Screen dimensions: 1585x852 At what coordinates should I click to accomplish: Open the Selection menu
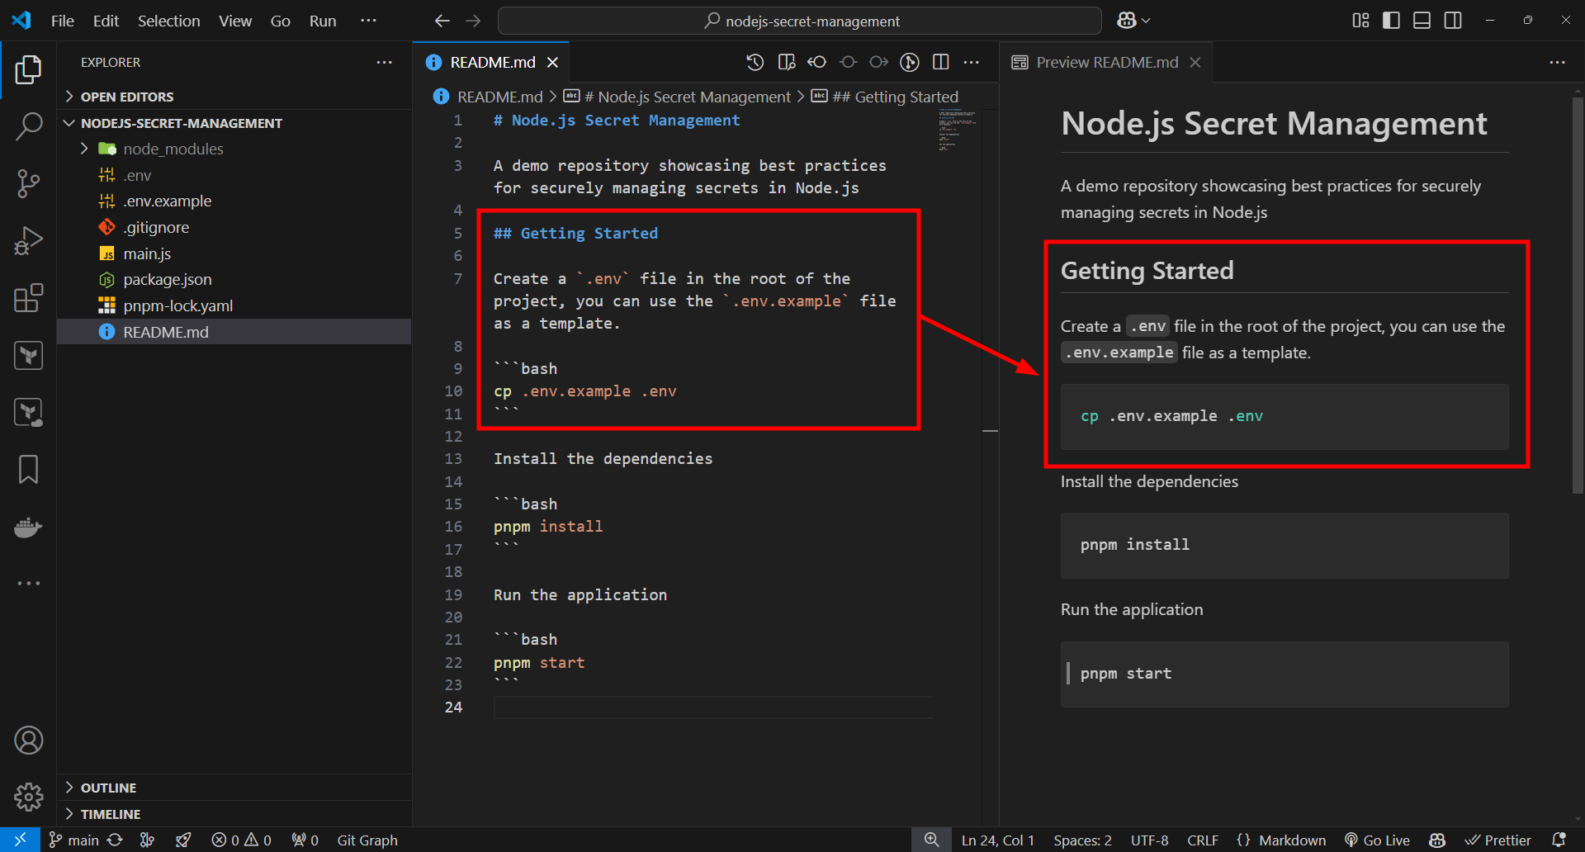pos(168,21)
